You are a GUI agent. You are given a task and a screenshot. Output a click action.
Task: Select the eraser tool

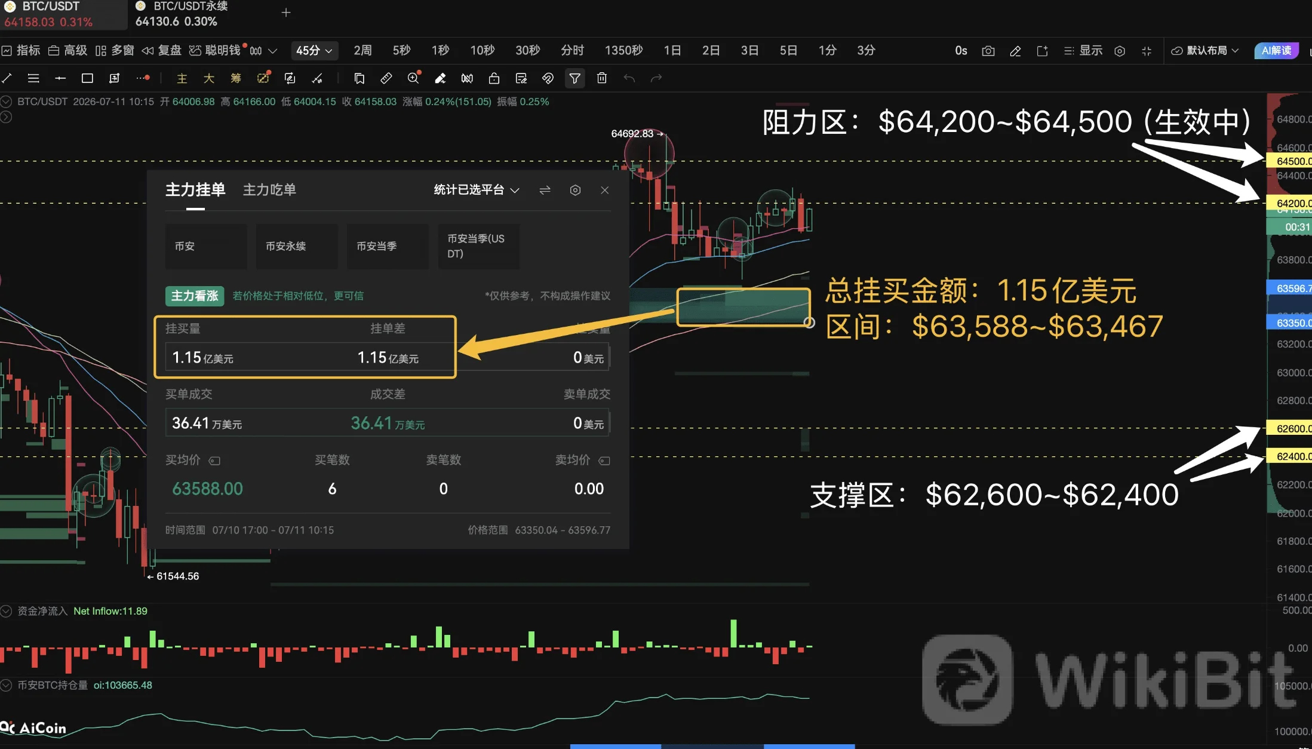(x=440, y=78)
